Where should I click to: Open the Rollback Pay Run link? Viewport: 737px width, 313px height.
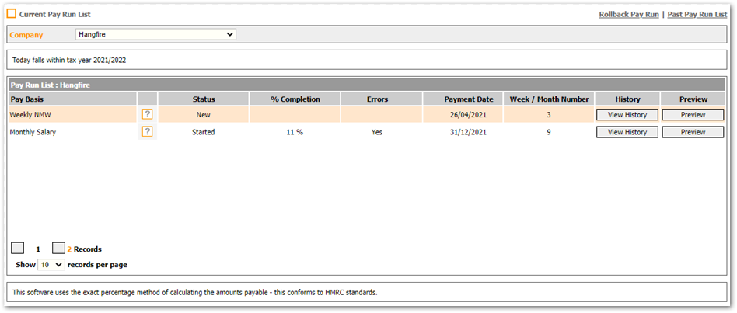point(628,14)
